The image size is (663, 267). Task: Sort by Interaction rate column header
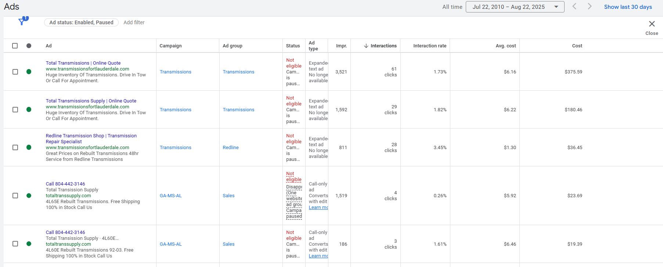[x=430, y=46]
